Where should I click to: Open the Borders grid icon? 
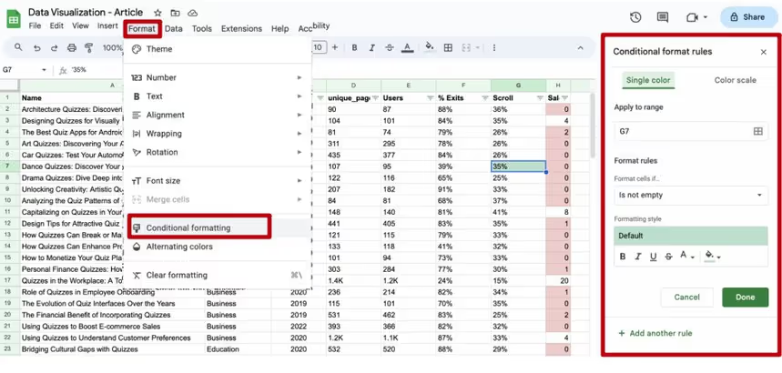coord(448,48)
